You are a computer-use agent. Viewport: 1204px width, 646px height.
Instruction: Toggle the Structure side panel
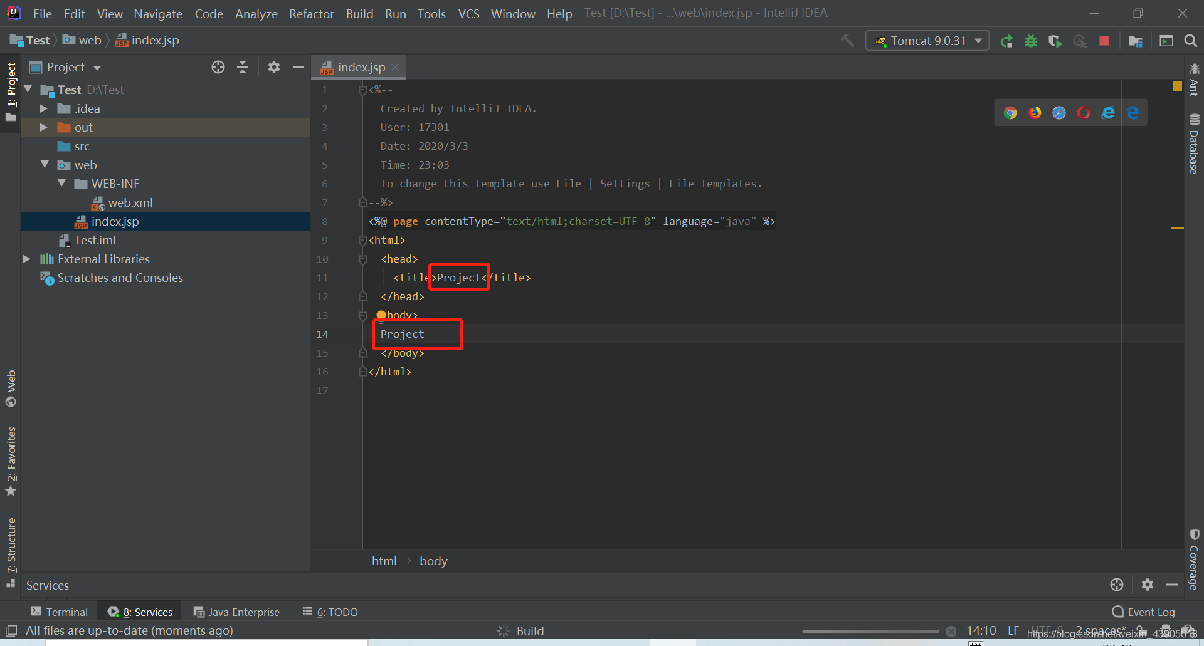click(11, 552)
